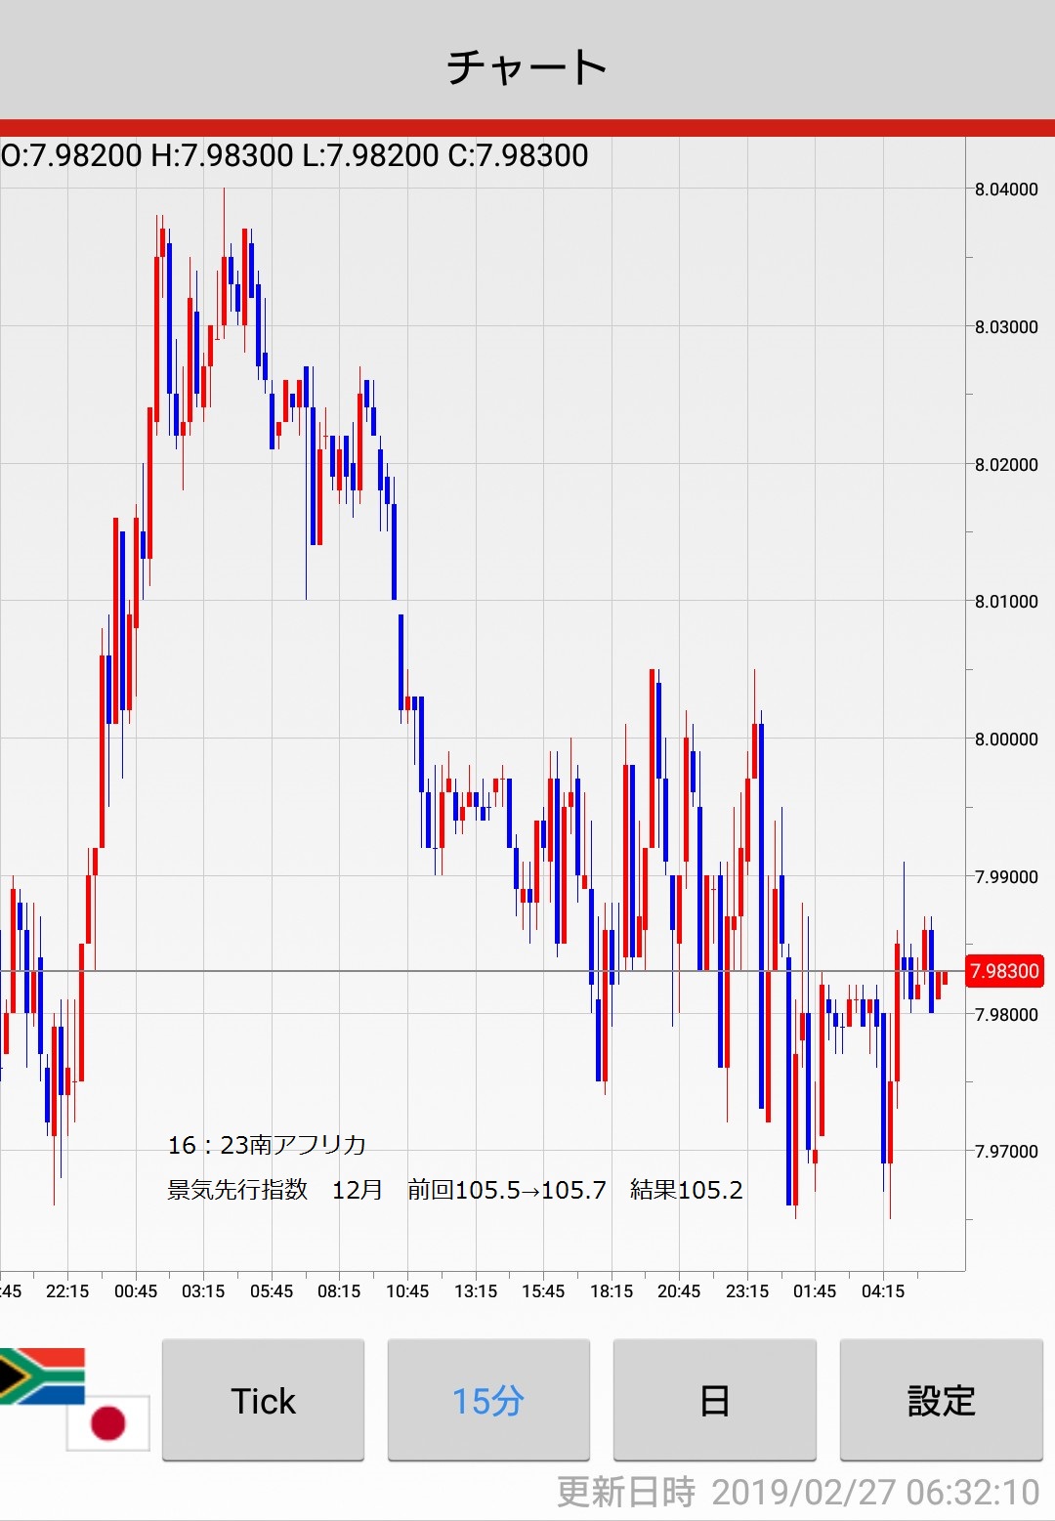Select the 10:45 time axis marker
This screenshot has height=1521, width=1055.
click(x=407, y=1291)
